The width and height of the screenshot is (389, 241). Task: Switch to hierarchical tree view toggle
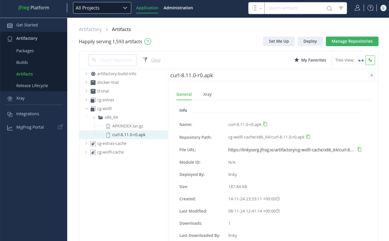click(370, 60)
